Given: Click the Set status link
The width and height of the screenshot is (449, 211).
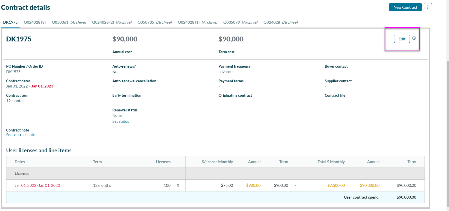Looking at the screenshot, I should click(121, 121).
